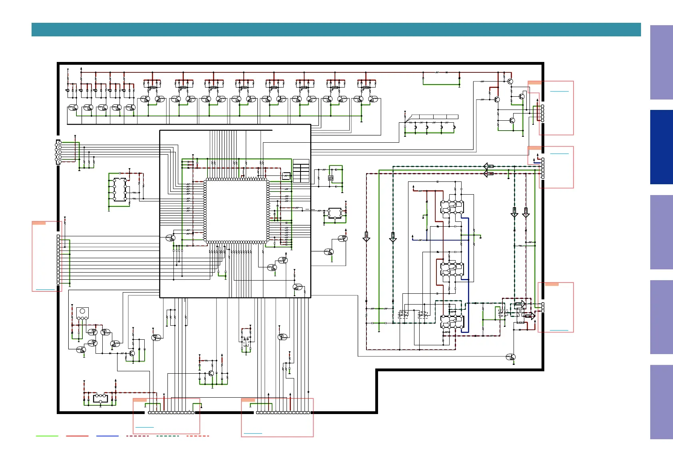This screenshot has width=673, height=476.
Task: Click the orange tag on the left connector box
Action: pos(39,223)
